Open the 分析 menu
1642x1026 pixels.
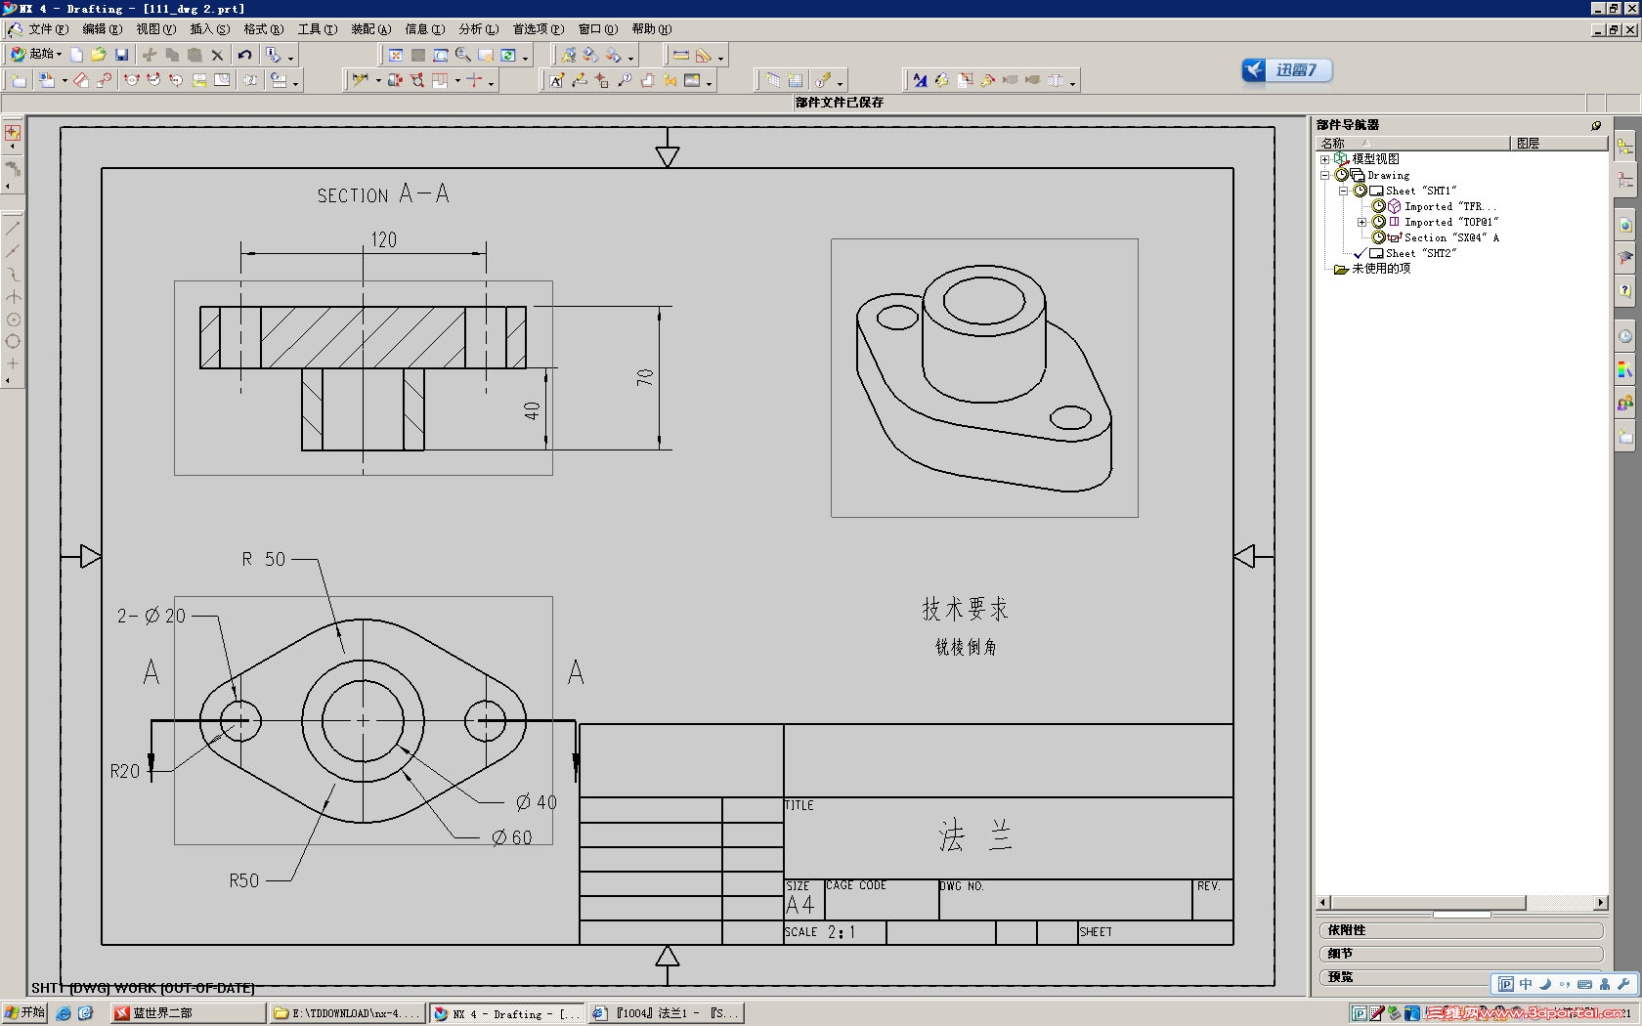[x=478, y=29]
